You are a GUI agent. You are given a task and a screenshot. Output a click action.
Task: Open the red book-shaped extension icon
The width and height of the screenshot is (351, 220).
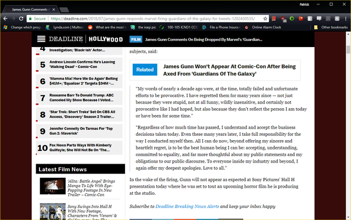[x=274, y=19]
